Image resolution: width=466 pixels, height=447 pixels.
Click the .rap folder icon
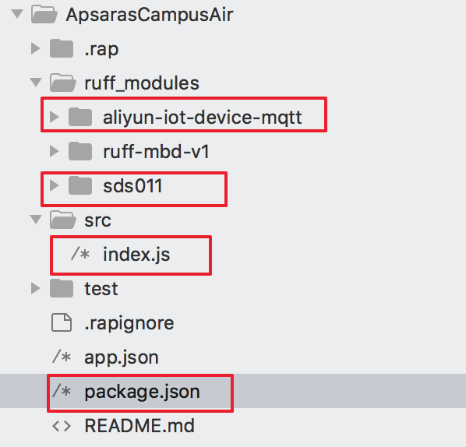(62, 48)
